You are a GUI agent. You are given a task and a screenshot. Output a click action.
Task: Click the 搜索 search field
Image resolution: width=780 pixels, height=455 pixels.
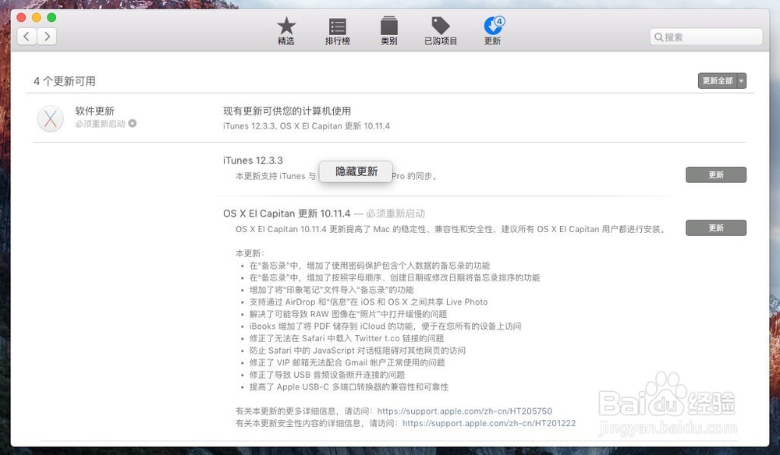coord(706,37)
